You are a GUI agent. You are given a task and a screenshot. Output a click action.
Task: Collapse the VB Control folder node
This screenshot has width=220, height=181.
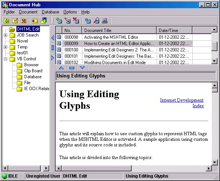point(5,59)
